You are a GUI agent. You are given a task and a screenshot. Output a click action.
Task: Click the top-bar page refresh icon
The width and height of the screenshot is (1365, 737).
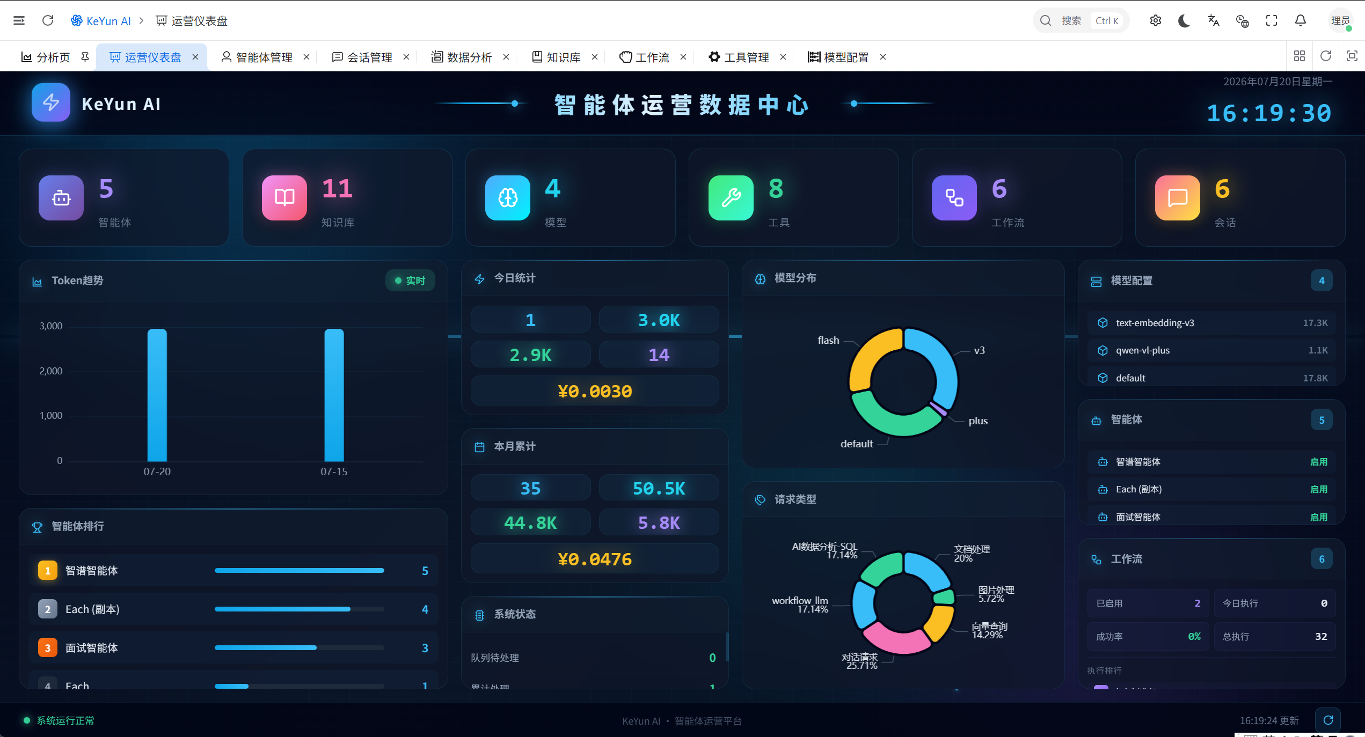pyautogui.click(x=48, y=20)
